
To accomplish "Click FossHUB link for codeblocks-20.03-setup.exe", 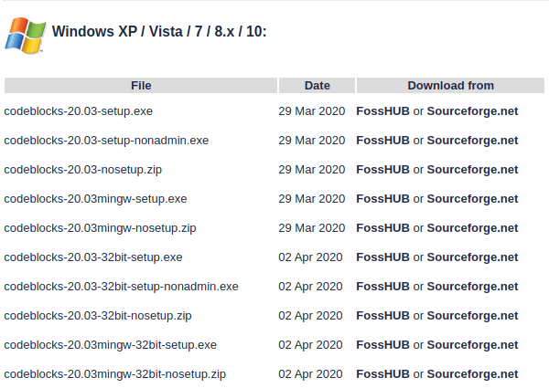I will pos(382,111).
